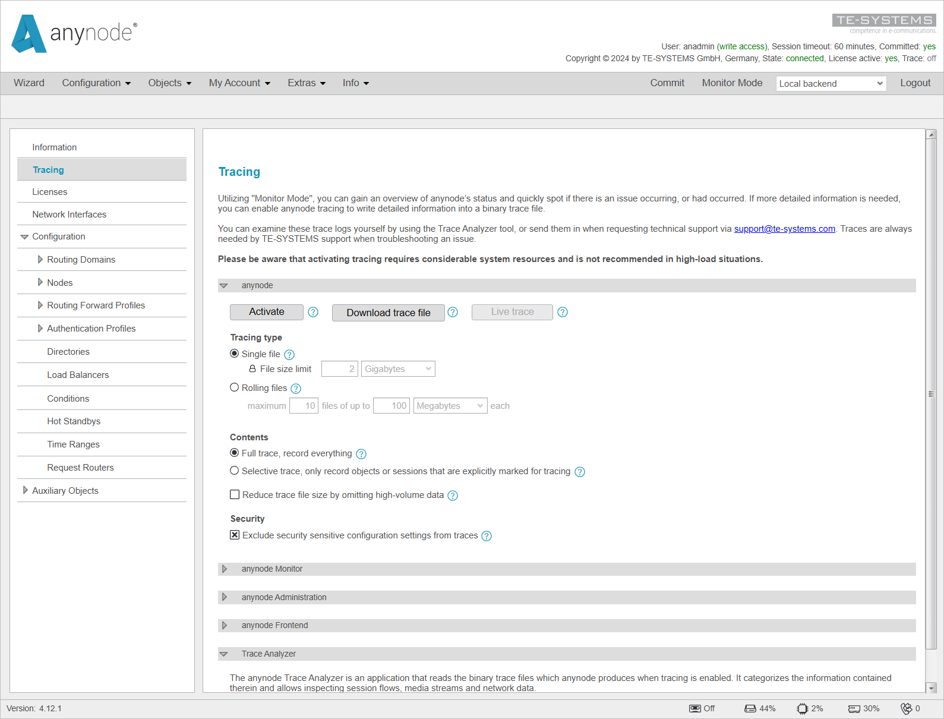
Task: Show help for Reduce trace file size
Action: [453, 496]
